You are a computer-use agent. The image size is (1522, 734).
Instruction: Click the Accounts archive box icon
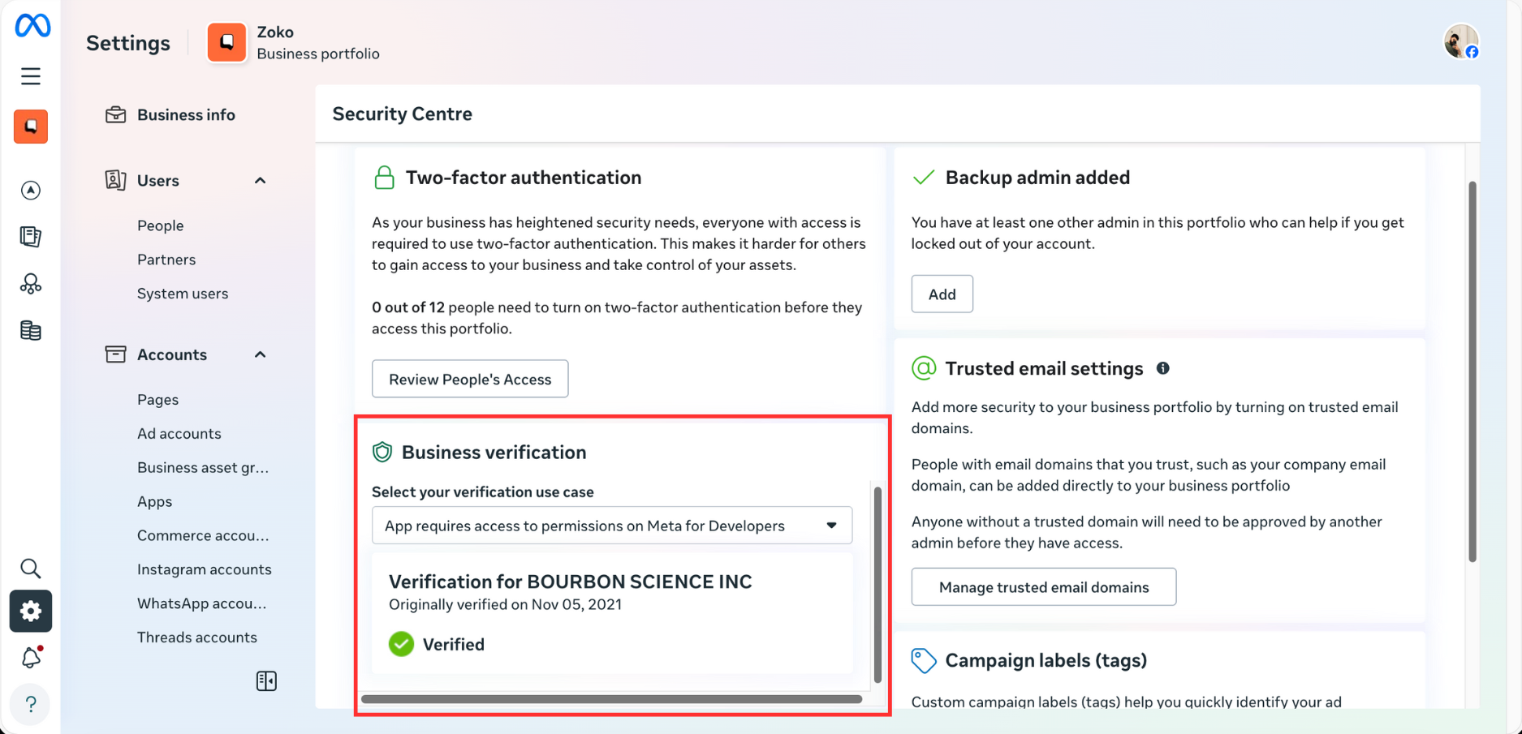point(115,354)
